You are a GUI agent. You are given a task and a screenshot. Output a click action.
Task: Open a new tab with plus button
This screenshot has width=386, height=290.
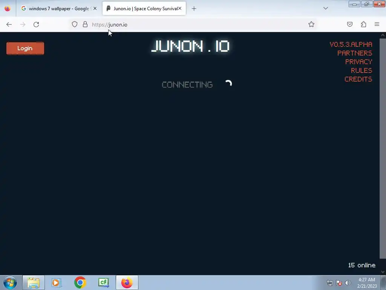(x=194, y=9)
